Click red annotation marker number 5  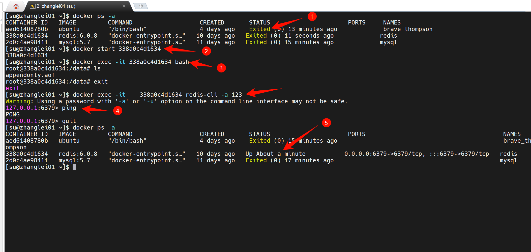click(x=327, y=123)
